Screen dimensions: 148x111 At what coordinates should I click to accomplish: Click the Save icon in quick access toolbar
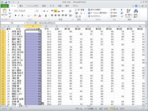click(x=6, y=2)
